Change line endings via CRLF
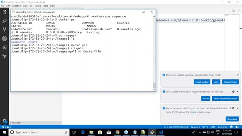Screen dimensions: 242x136 213,127
